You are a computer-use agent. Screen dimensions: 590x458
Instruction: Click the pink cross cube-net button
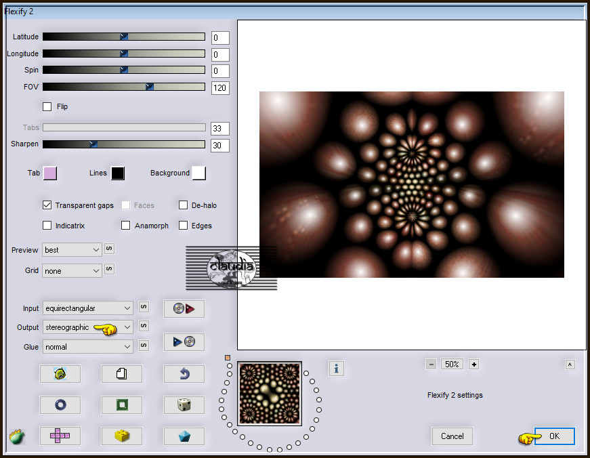(x=60, y=436)
